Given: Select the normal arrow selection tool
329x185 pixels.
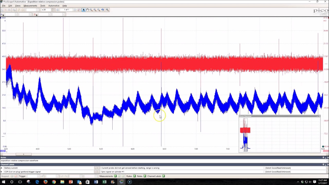Looking at the screenshot, I should pos(83,10).
